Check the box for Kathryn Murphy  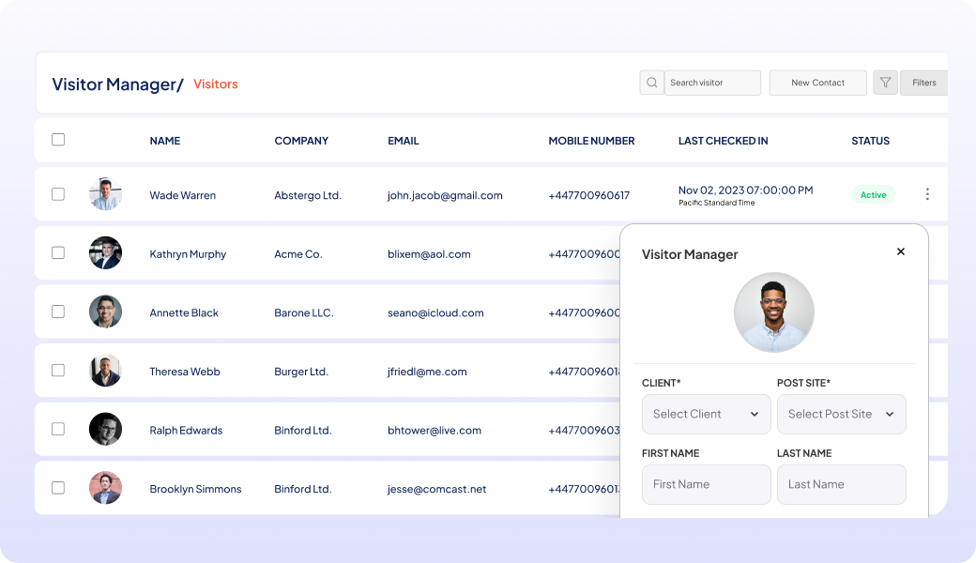tap(58, 252)
